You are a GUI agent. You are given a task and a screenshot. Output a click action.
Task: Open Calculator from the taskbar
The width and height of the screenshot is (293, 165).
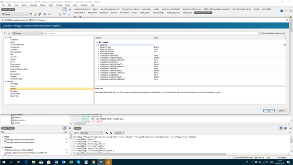86,162
